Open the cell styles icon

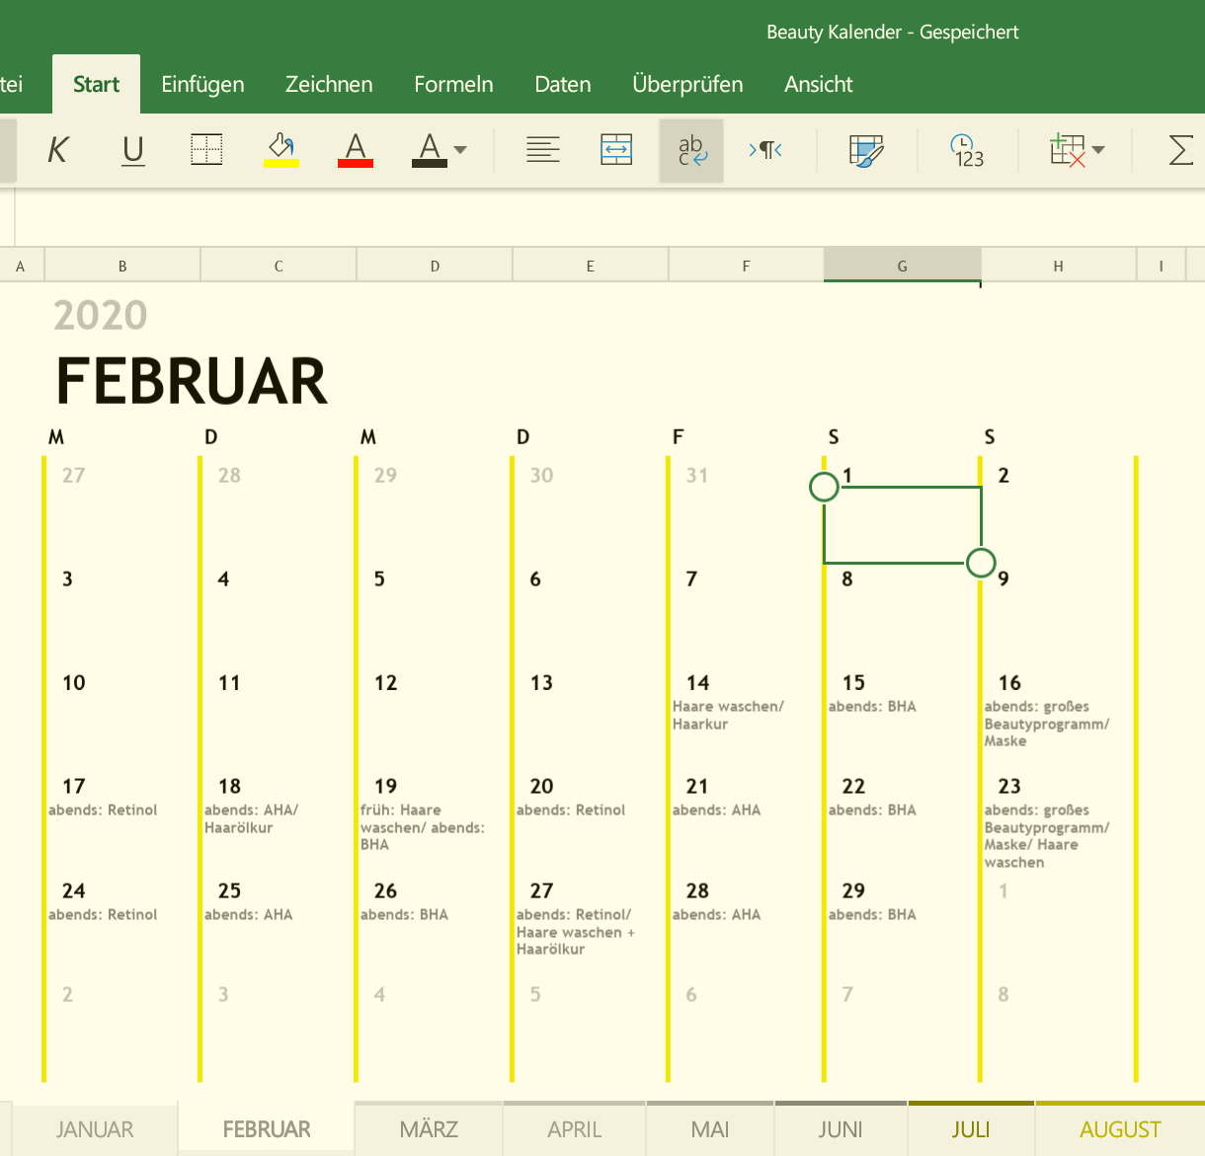coord(866,150)
